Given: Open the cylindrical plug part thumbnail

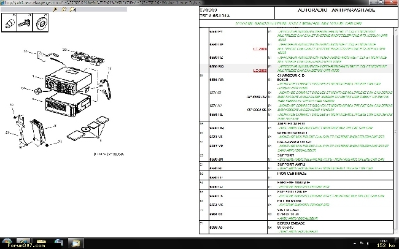Looking at the screenshot, I should coord(9,23).
